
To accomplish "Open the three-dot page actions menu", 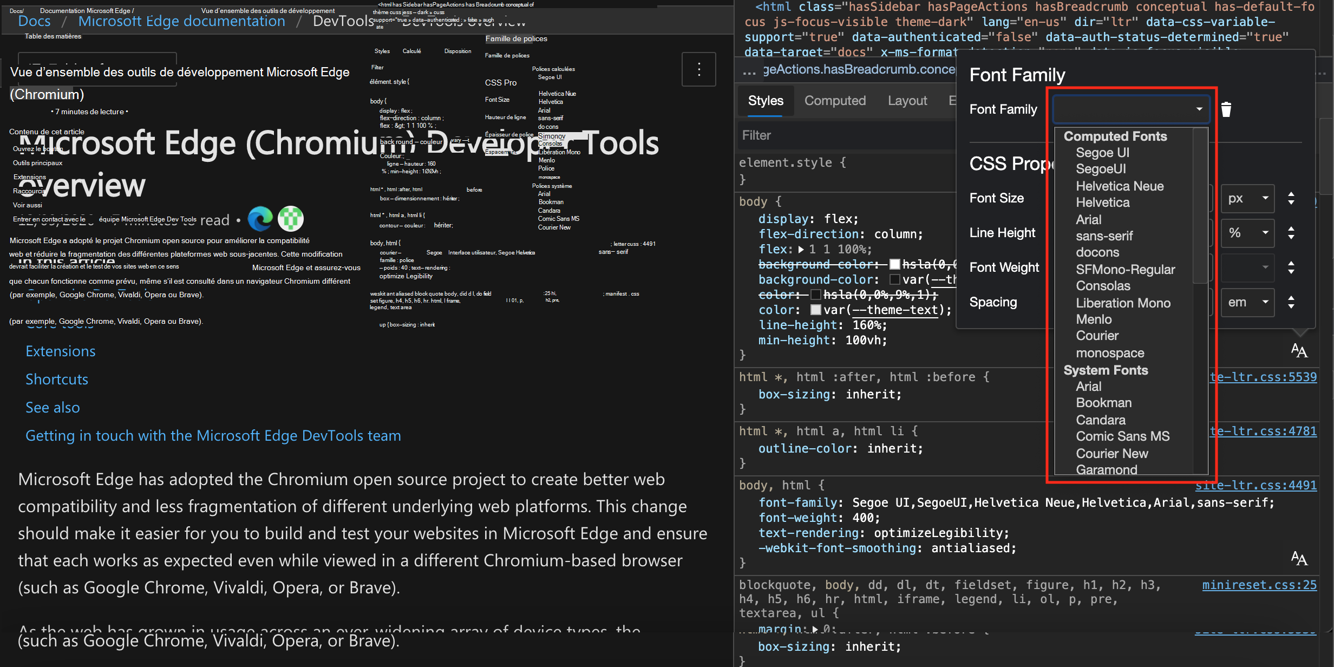I will [698, 69].
